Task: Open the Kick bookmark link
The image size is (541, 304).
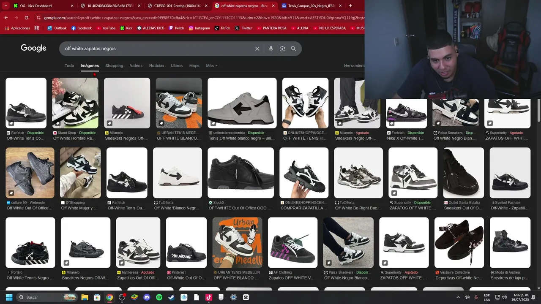Action: point(126,28)
